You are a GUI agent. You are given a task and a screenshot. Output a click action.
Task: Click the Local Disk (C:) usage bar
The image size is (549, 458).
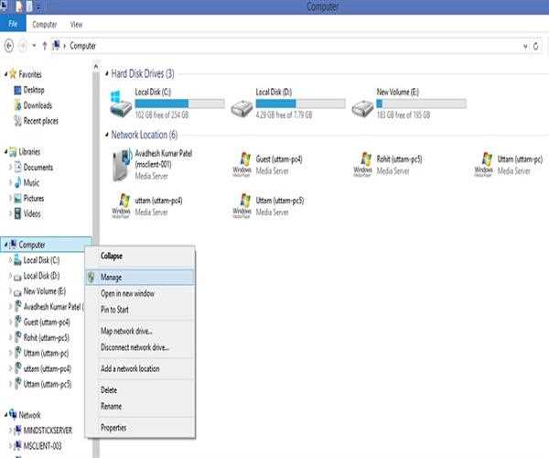click(x=179, y=104)
